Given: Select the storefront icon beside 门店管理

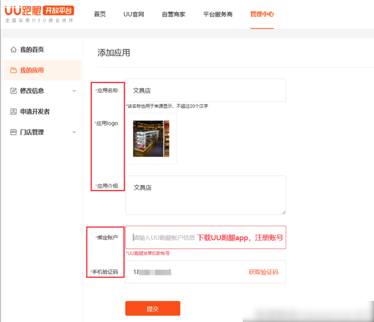Looking at the screenshot, I should coord(13,132).
